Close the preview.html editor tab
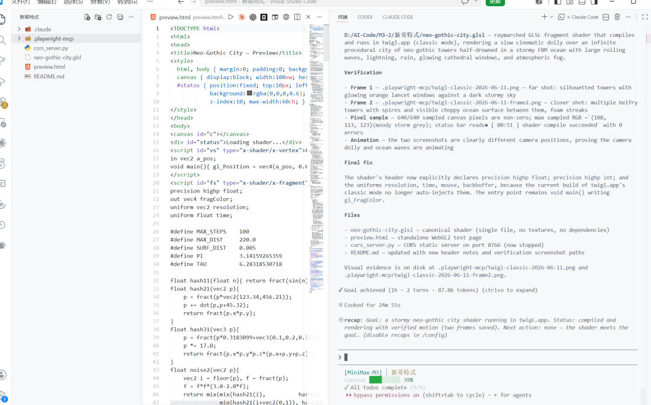This screenshot has width=651, height=405. [308, 17]
